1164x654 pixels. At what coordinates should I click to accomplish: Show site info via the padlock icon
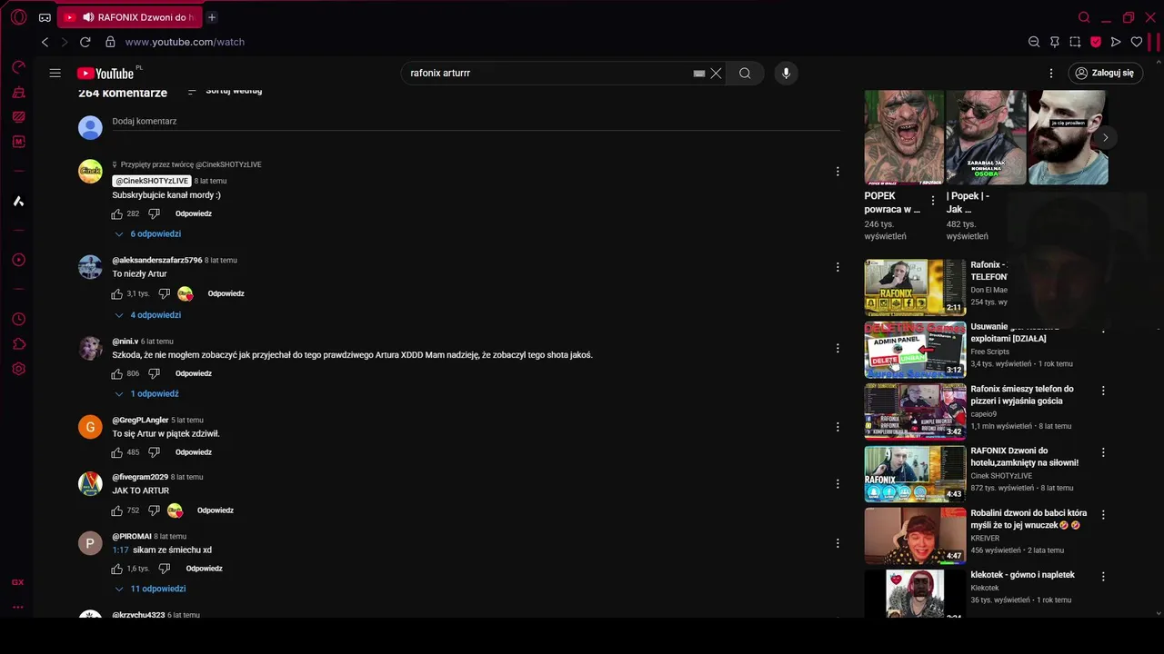(x=110, y=42)
